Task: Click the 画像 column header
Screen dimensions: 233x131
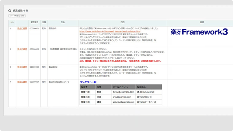Action: (202, 22)
